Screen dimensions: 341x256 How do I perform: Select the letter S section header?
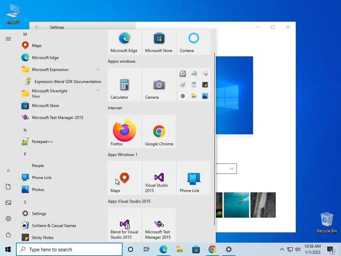pos(25,202)
